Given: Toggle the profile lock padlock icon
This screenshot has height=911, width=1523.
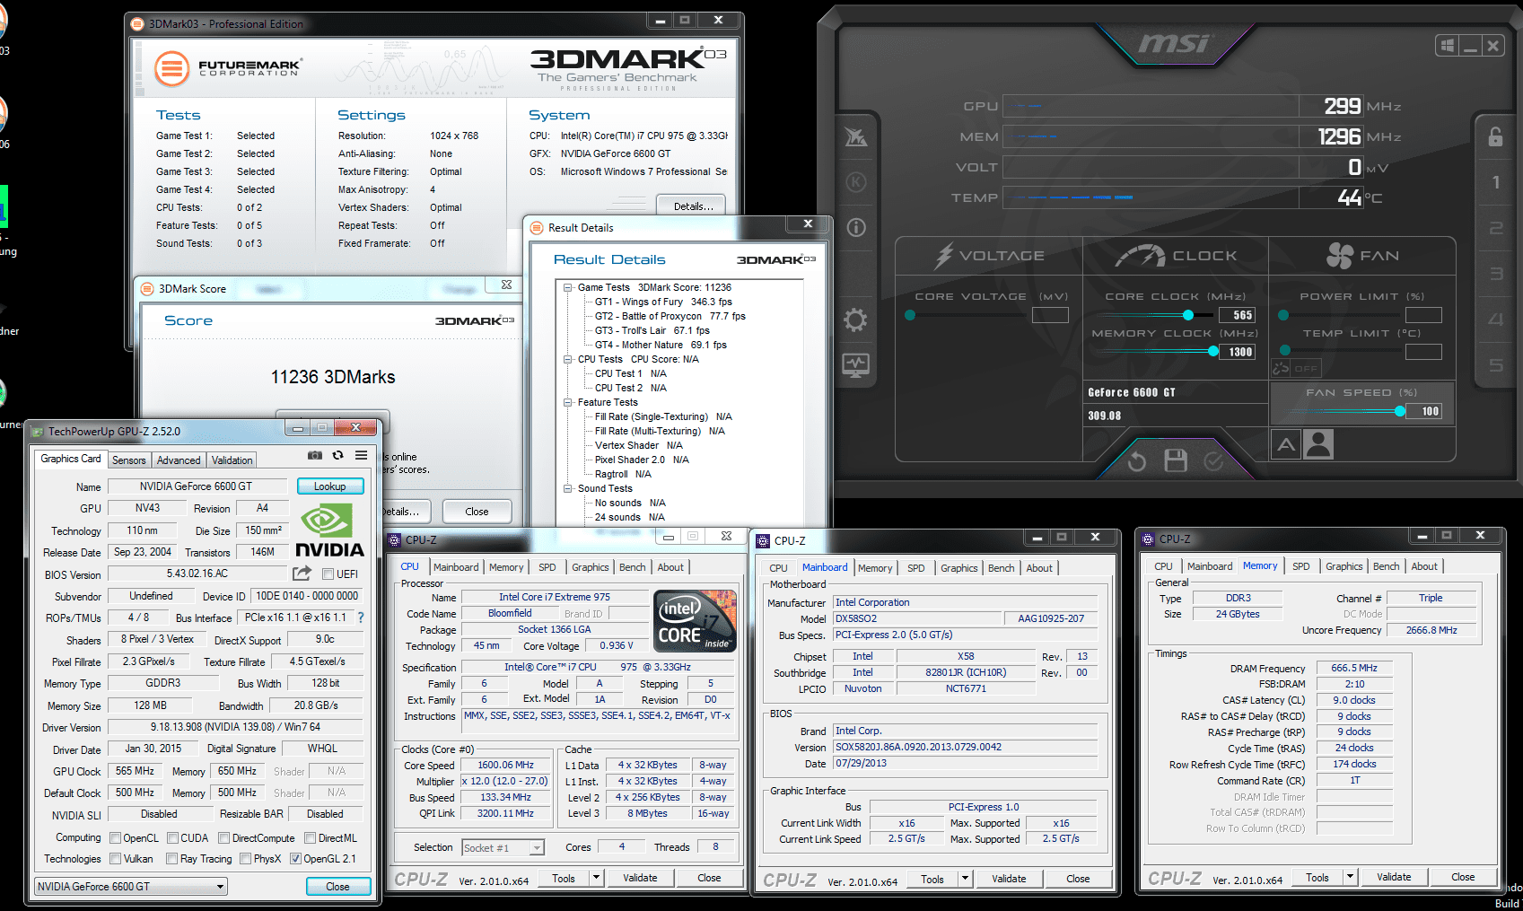Looking at the screenshot, I should (x=1495, y=136).
